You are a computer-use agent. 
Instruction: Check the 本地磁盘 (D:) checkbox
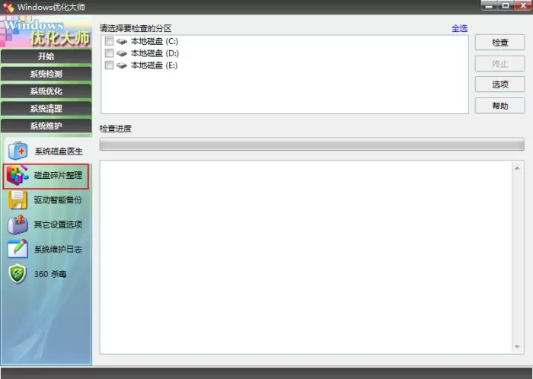click(109, 53)
